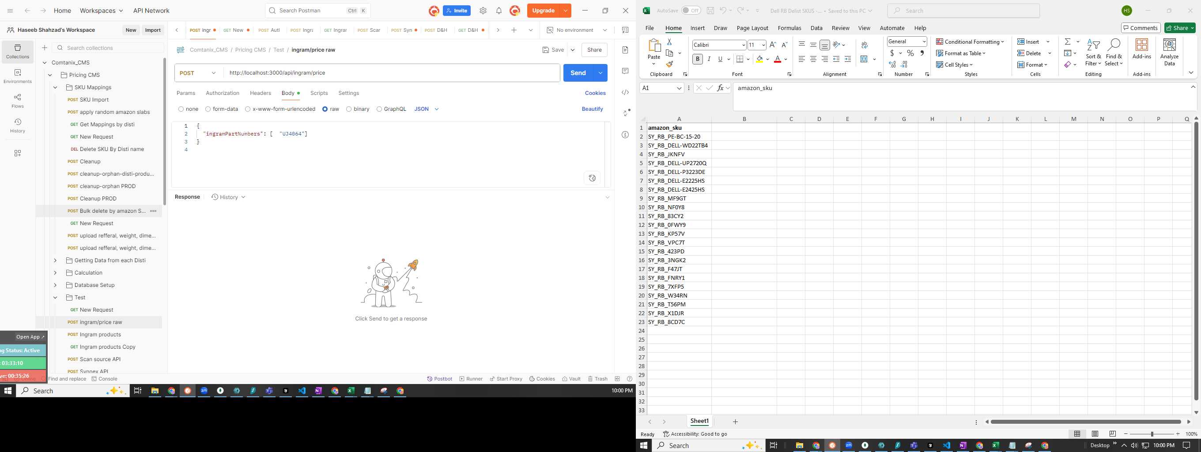Select the binary body radio
Image resolution: width=1201 pixels, height=452 pixels.
(x=349, y=109)
